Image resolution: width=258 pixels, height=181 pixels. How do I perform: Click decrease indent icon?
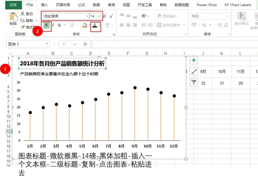tap(144, 25)
